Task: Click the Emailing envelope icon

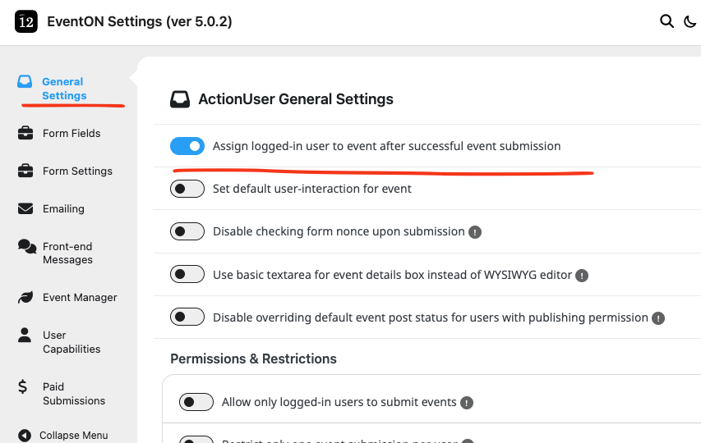Action: [25, 208]
